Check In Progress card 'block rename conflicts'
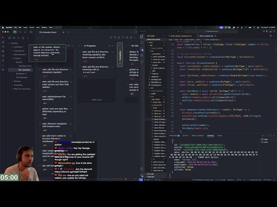277x207 pixels. pyautogui.click(x=80, y=52)
